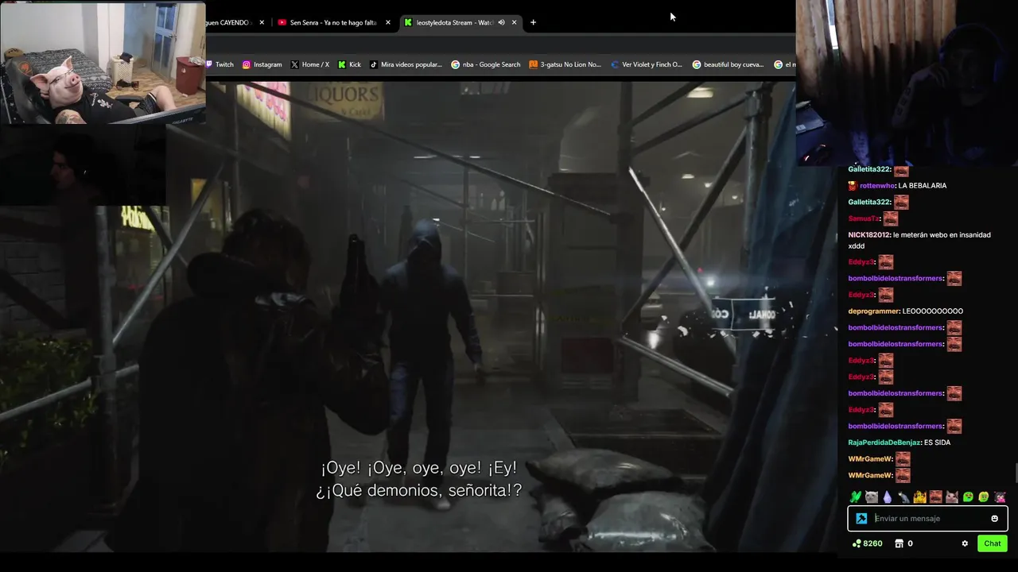Open the beautiful boy cueva bookmark
The width and height of the screenshot is (1018, 572).
[729, 64]
